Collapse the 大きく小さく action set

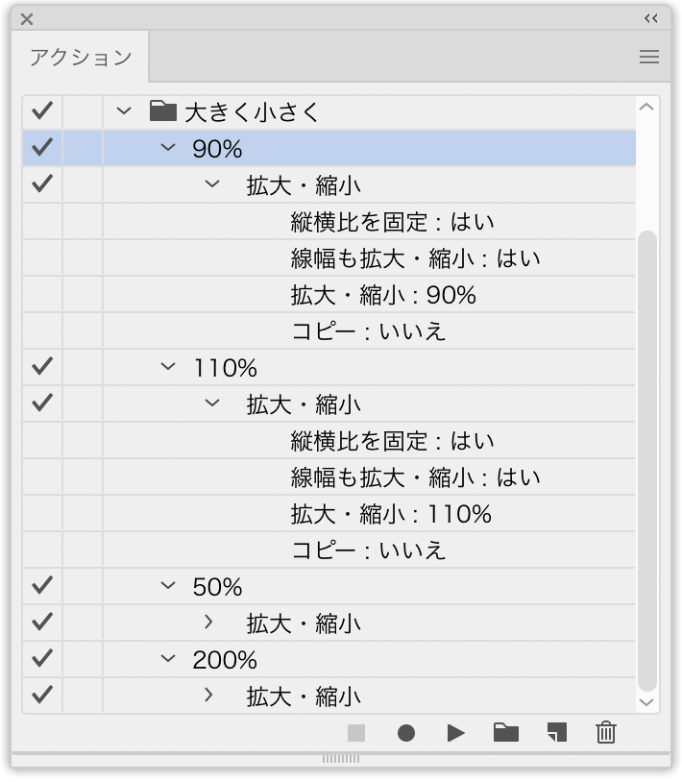point(123,111)
